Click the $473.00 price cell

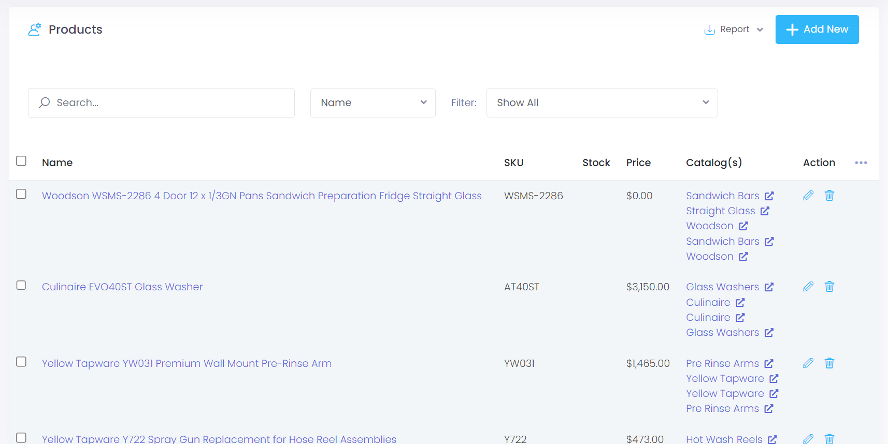point(645,439)
